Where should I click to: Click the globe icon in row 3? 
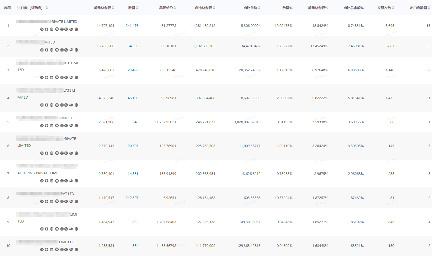pyautogui.click(x=62, y=77)
